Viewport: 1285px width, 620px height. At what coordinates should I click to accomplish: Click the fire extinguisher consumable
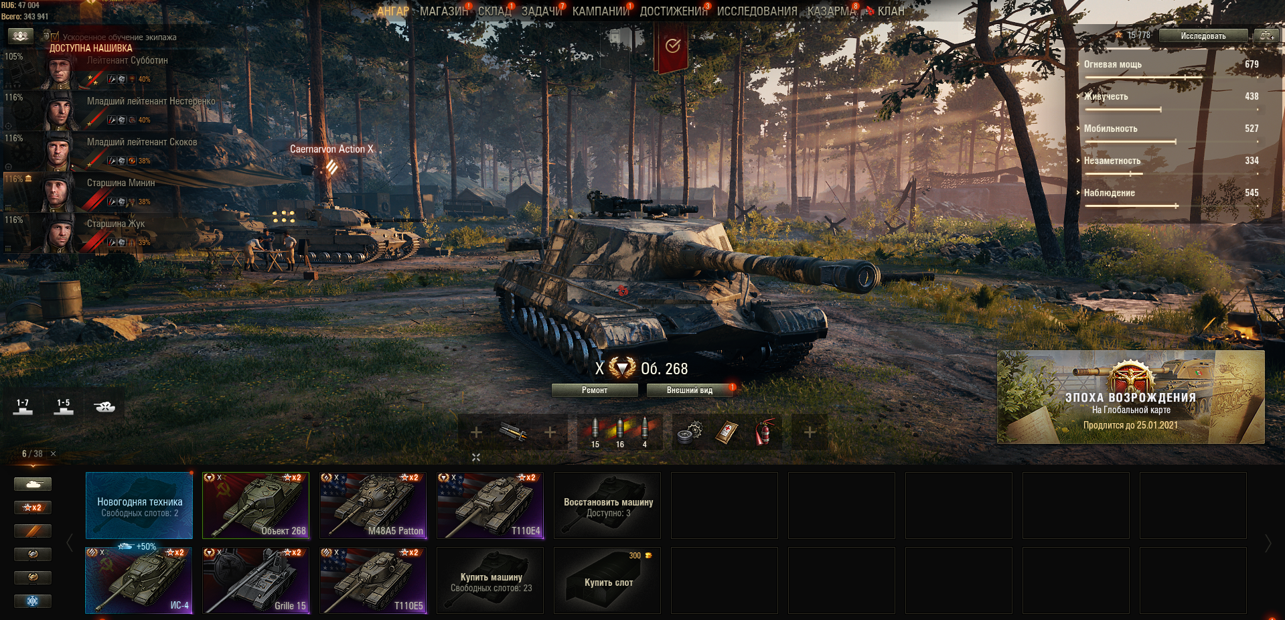(x=763, y=432)
